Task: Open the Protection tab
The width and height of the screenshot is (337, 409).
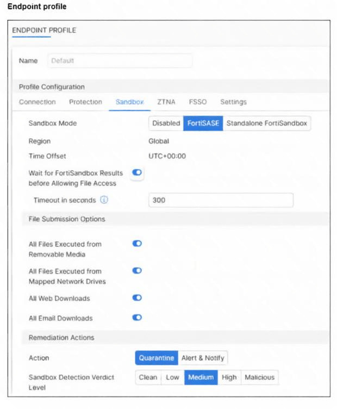Action: (x=85, y=102)
